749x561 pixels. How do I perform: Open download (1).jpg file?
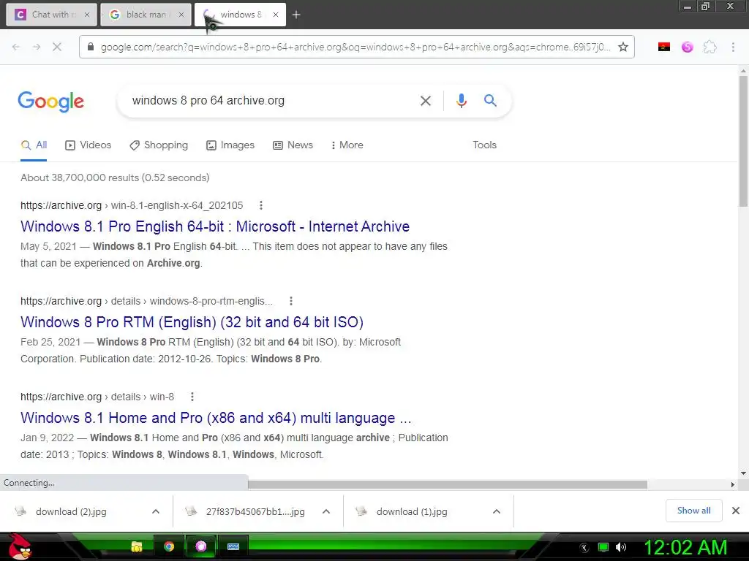tap(412, 511)
